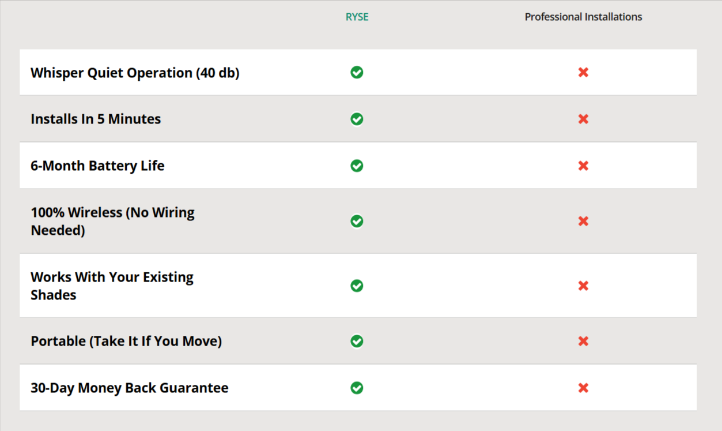Click the green checkmark for Installs In 5 Minutes
Image resolution: width=722 pixels, height=431 pixels.
[357, 119]
